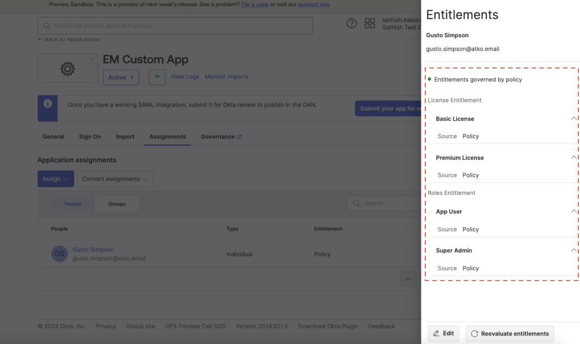This screenshot has height=344, width=580.
Task: Switch to the Groups assignments view
Action: pyautogui.click(x=117, y=203)
